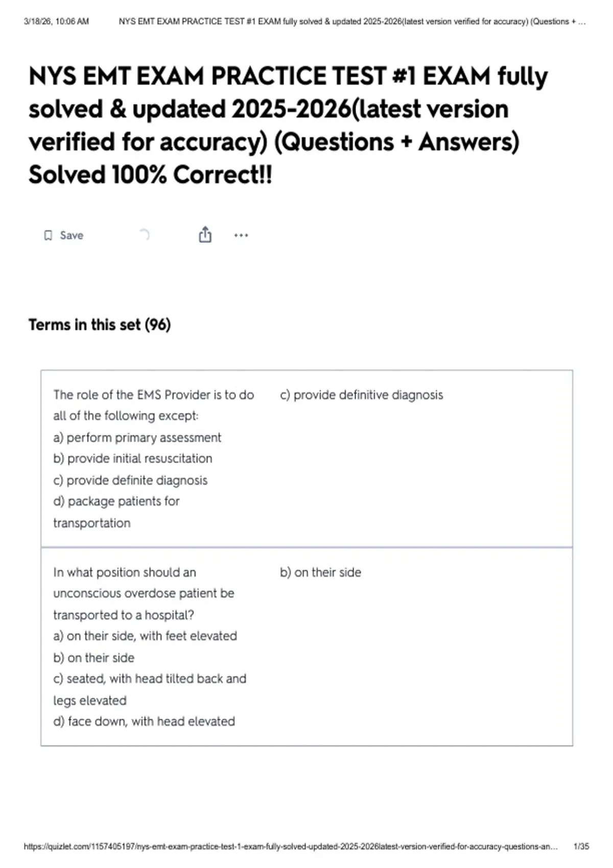Viewport: 613px width, 868px height.
Task: Click the page number 1/35 indicator
Action: pyautogui.click(x=581, y=846)
